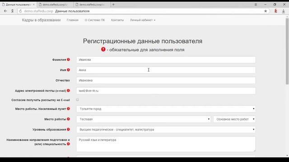
Task: Click the 'Кадры в образовании' brand link
Action: [x=41, y=20]
